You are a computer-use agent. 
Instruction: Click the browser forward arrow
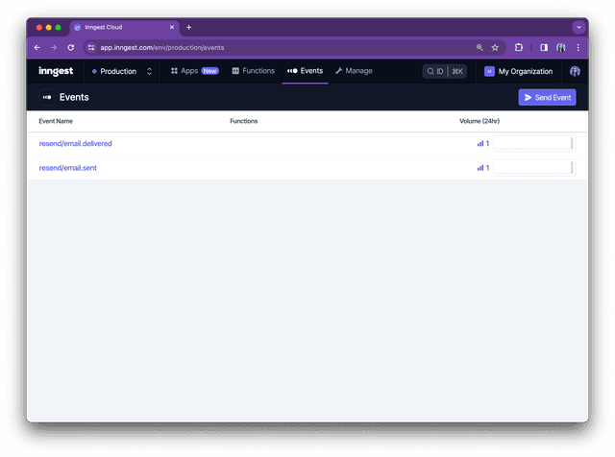54,47
